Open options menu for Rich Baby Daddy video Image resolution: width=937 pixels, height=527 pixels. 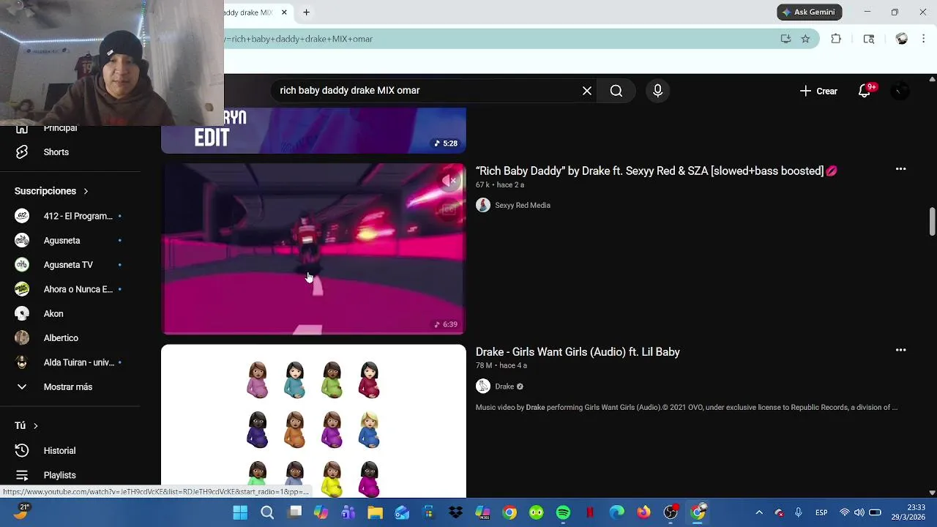coord(900,169)
